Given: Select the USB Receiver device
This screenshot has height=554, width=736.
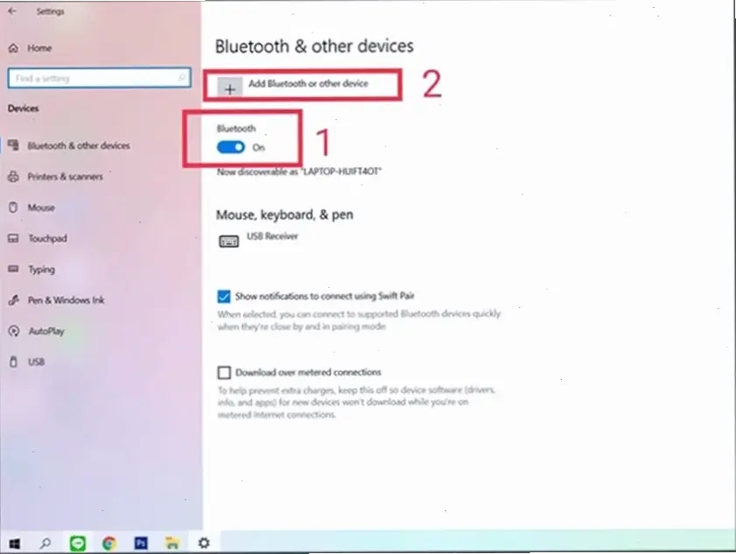Looking at the screenshot, I should click(273, 238).
